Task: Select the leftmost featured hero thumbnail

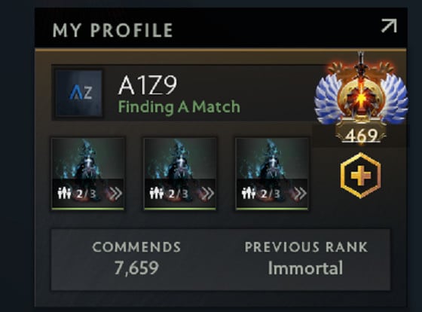Action: [x=87, y=173]
